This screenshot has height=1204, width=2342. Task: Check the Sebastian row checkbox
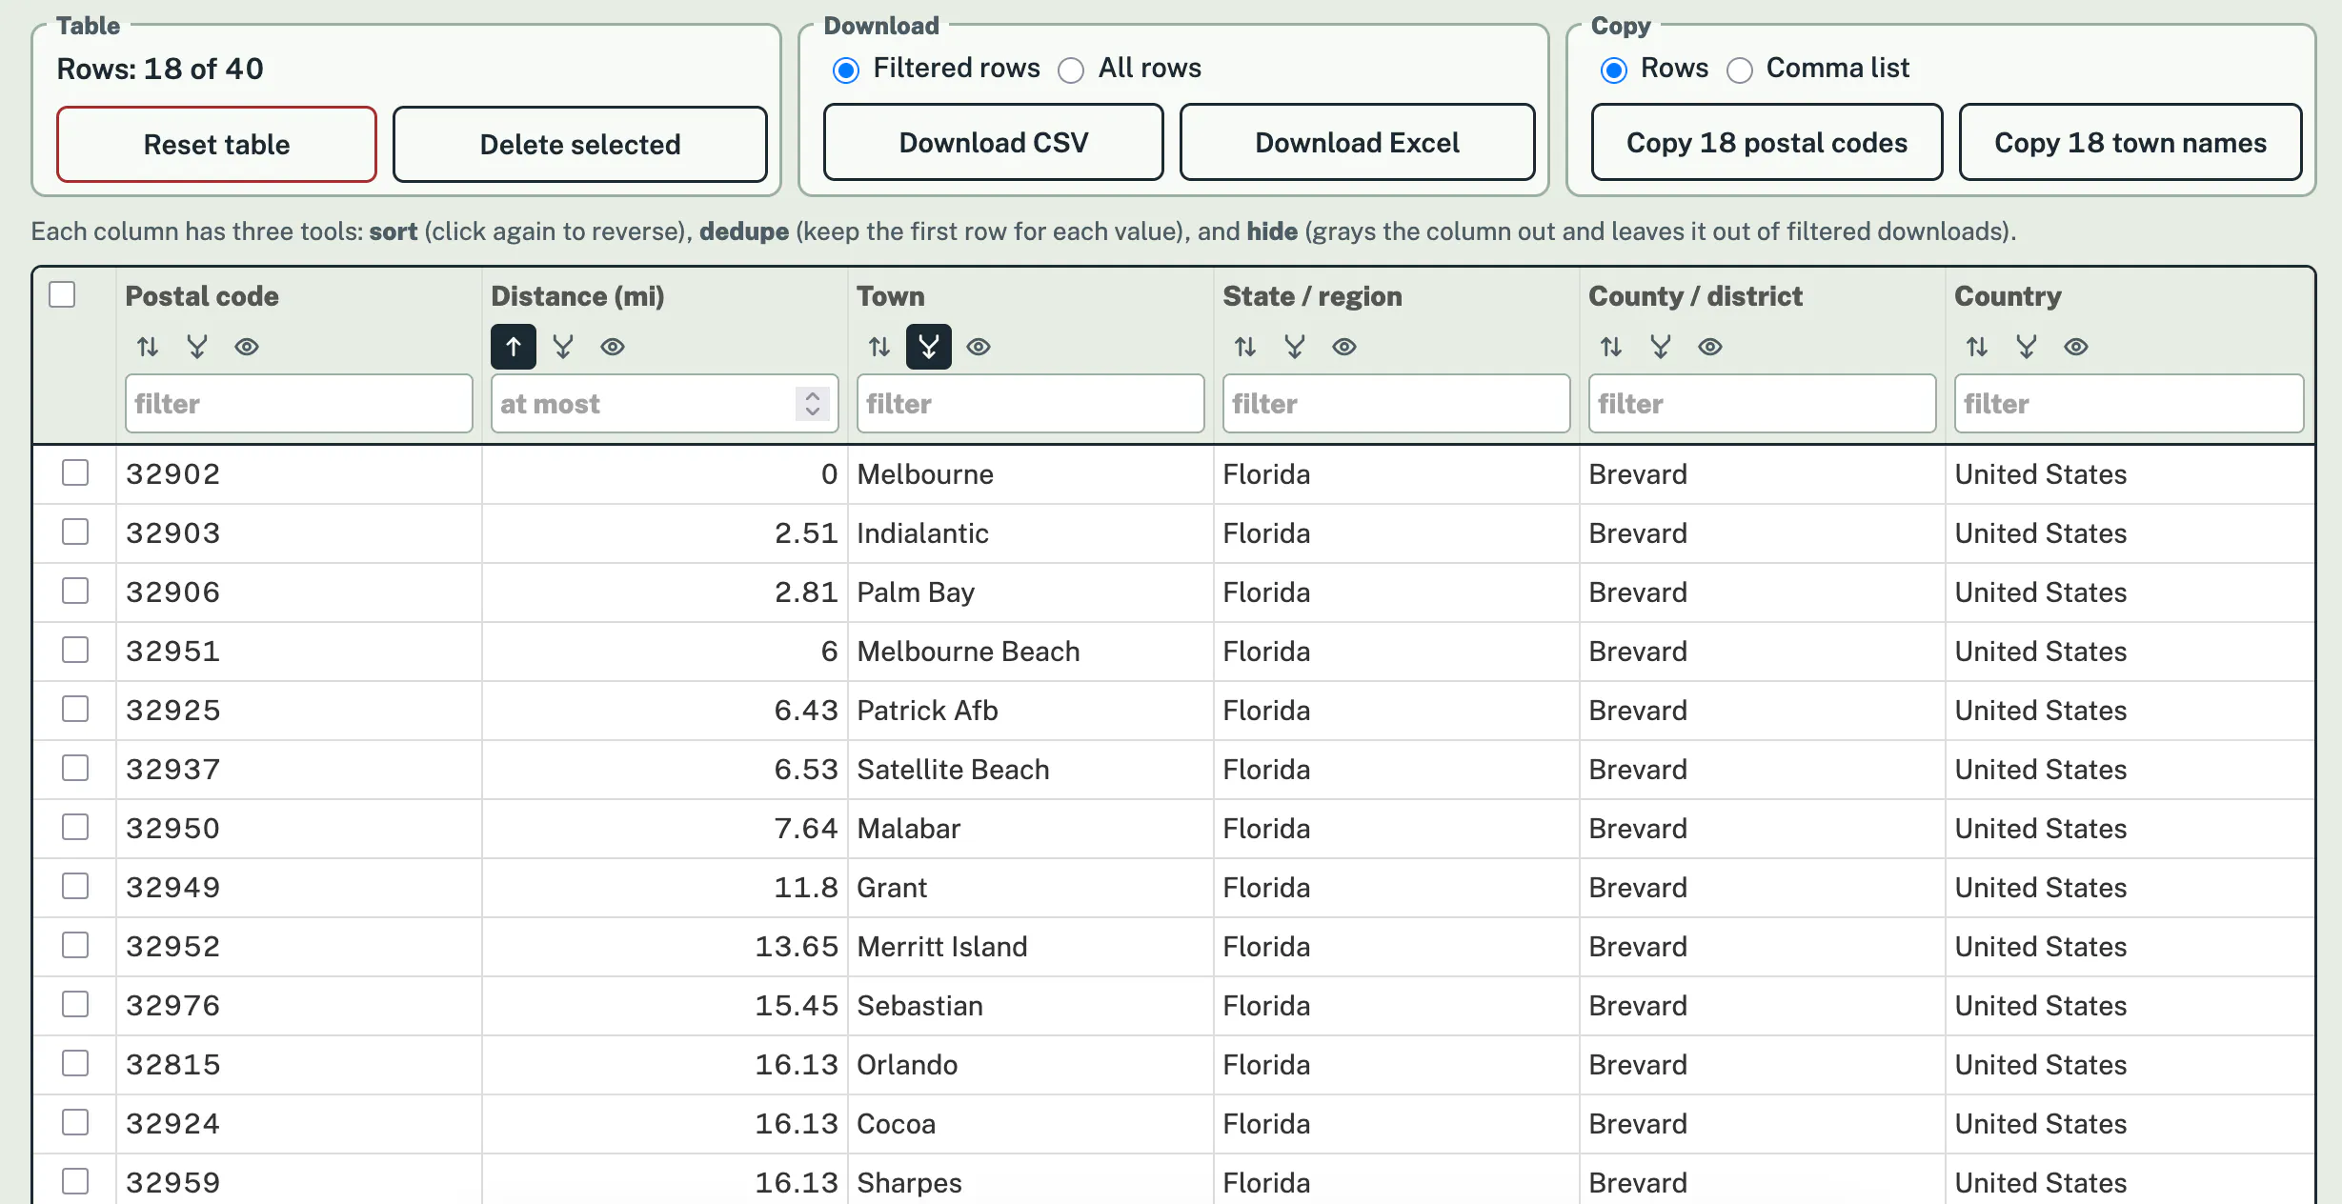click(75, 1004)
